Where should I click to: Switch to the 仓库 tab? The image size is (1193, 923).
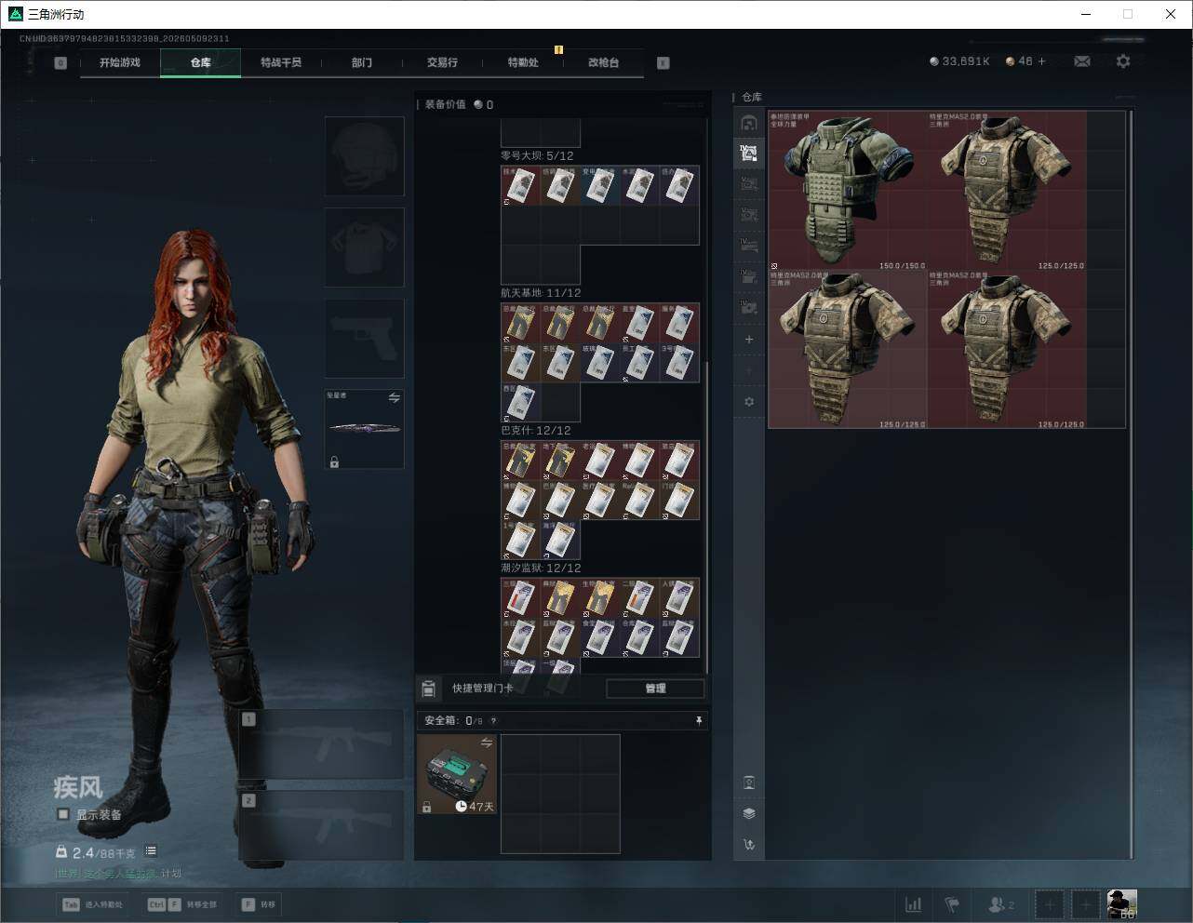[201, 62]
